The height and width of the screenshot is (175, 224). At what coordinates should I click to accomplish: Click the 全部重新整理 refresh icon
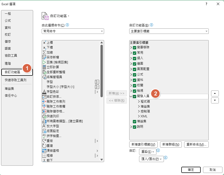pyautogui.click(x=45, y=72)
